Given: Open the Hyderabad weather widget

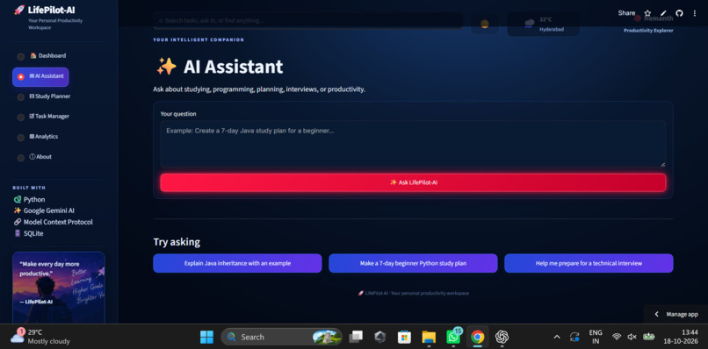Looking at the screenshot, I should coord(543,24).
